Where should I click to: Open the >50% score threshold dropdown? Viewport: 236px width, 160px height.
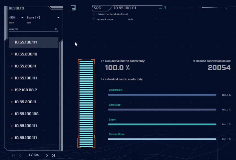click(x=16, y=18)
